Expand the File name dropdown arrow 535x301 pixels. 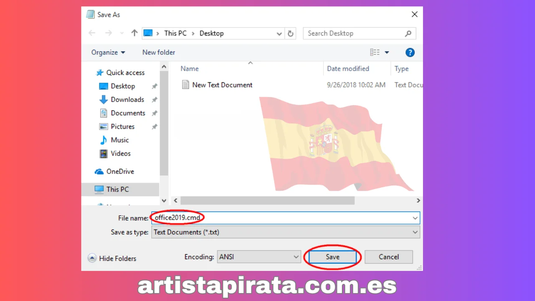[x=415, y=218]
